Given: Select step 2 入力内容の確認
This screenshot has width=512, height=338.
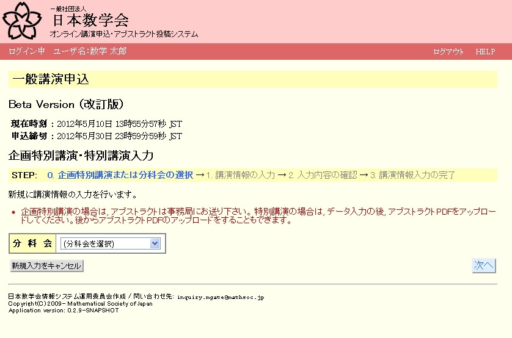Looking at the screenshot, I should (323, 175).
